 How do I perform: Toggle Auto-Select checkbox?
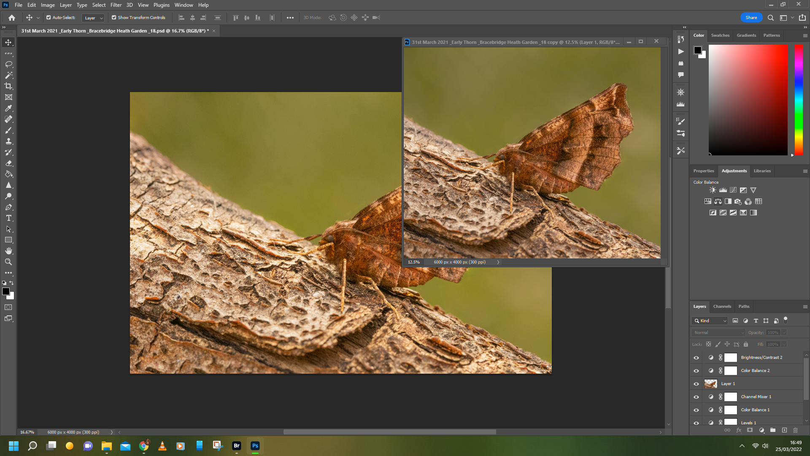[x=49, y=18]
